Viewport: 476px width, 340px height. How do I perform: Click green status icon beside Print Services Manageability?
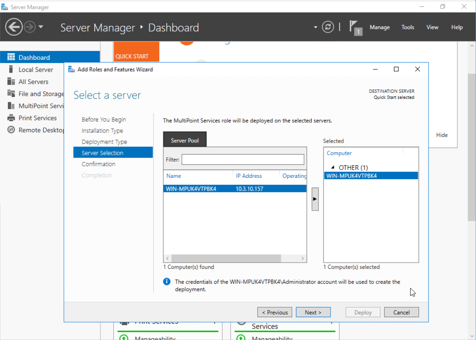(124, 338)
